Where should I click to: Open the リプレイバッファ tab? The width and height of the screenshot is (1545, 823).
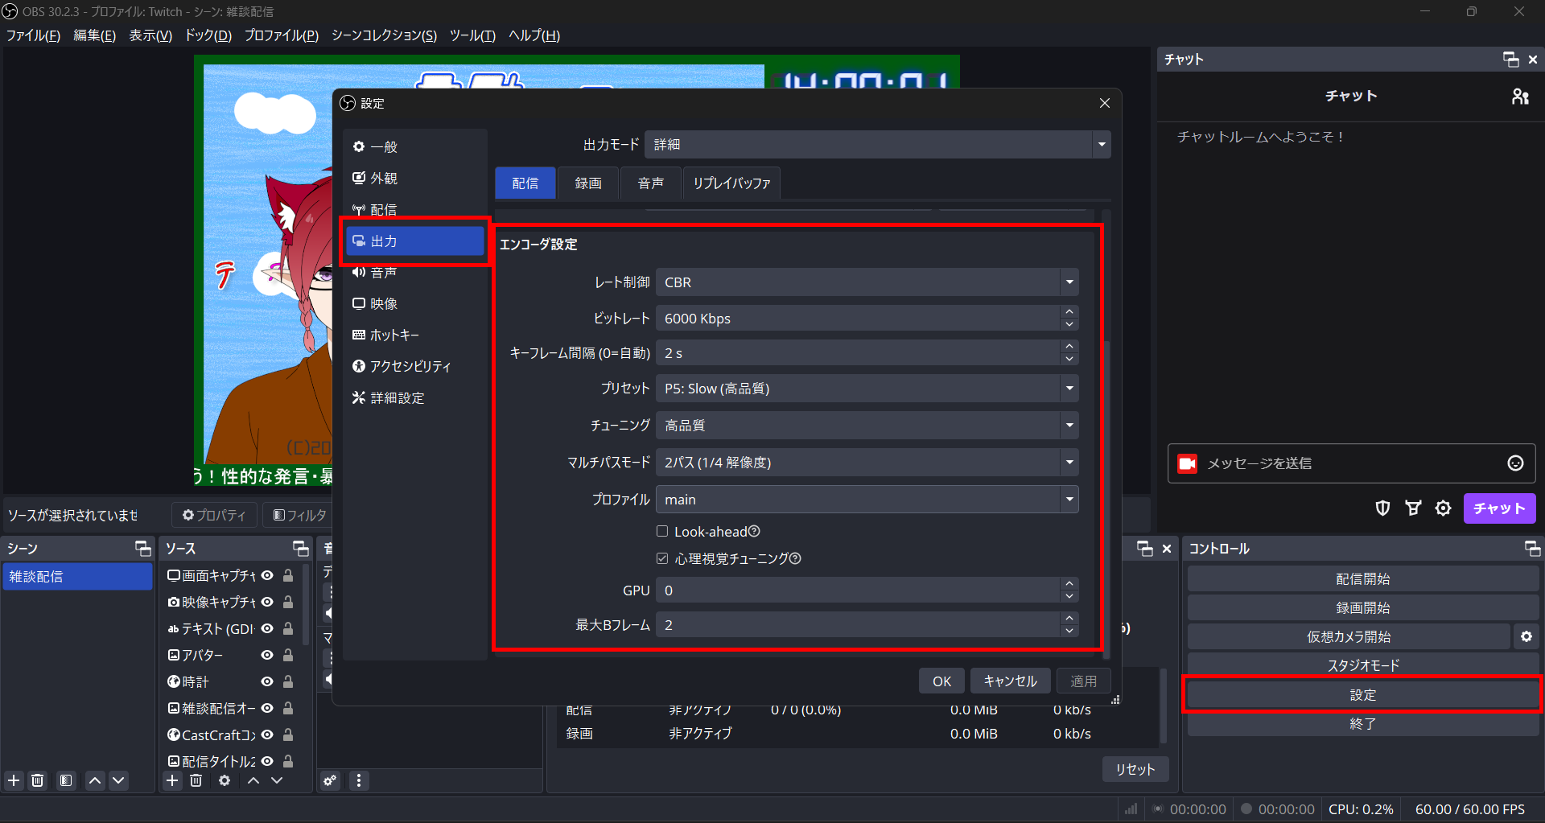pos(731,183)
